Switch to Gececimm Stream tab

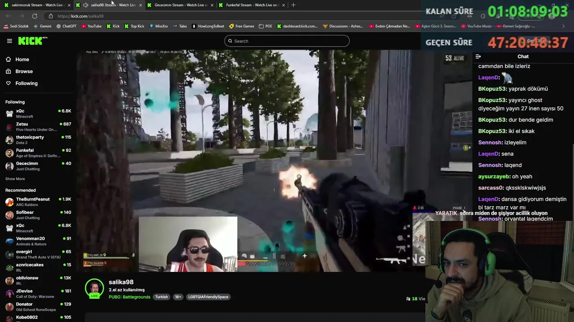[x=181, y=5]
